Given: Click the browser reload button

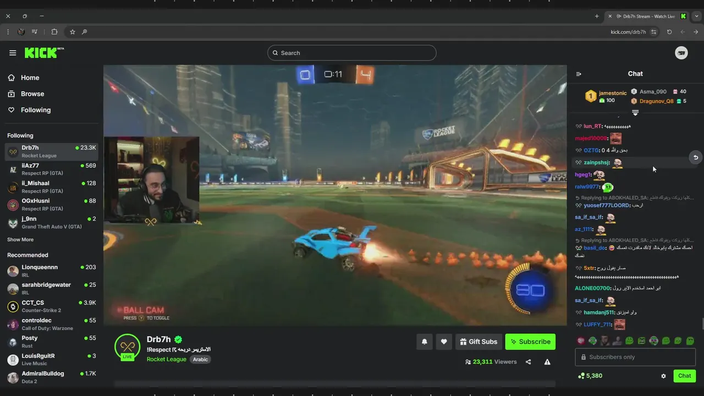Looking at the screenshot, I should coord(669,32).
